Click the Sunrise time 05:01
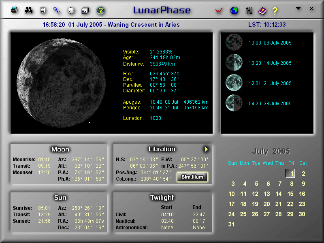 point(44,208)
